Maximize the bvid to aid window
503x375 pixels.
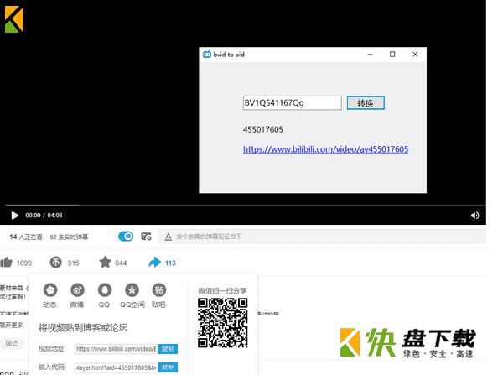[392, 55]
